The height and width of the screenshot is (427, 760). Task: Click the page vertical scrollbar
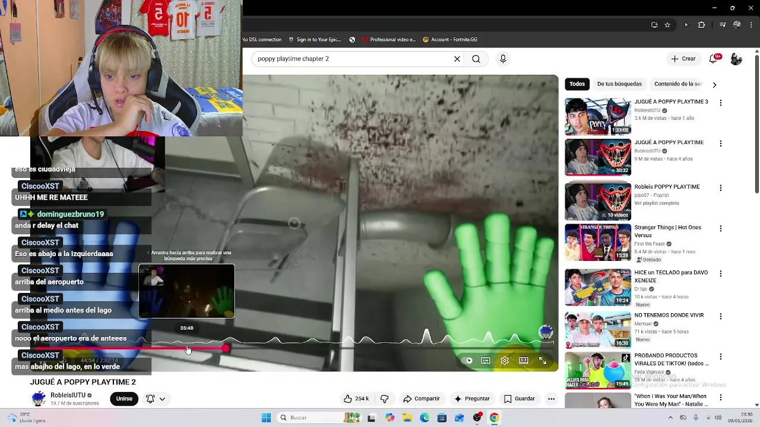[x=756, y=125]
